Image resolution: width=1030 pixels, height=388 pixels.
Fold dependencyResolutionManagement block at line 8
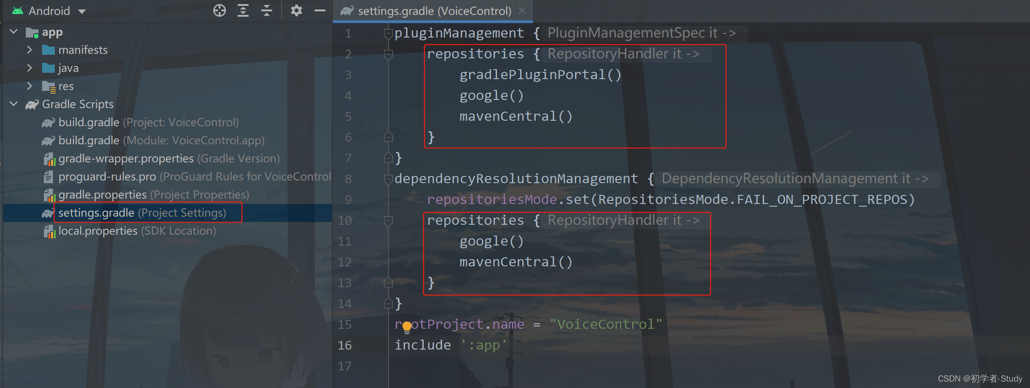388,179
